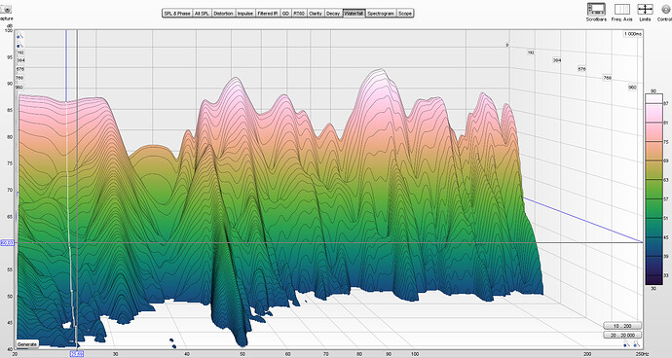Screen dimensions: 672x358
Task: Select the GD tab
Action: coord(286,14)
